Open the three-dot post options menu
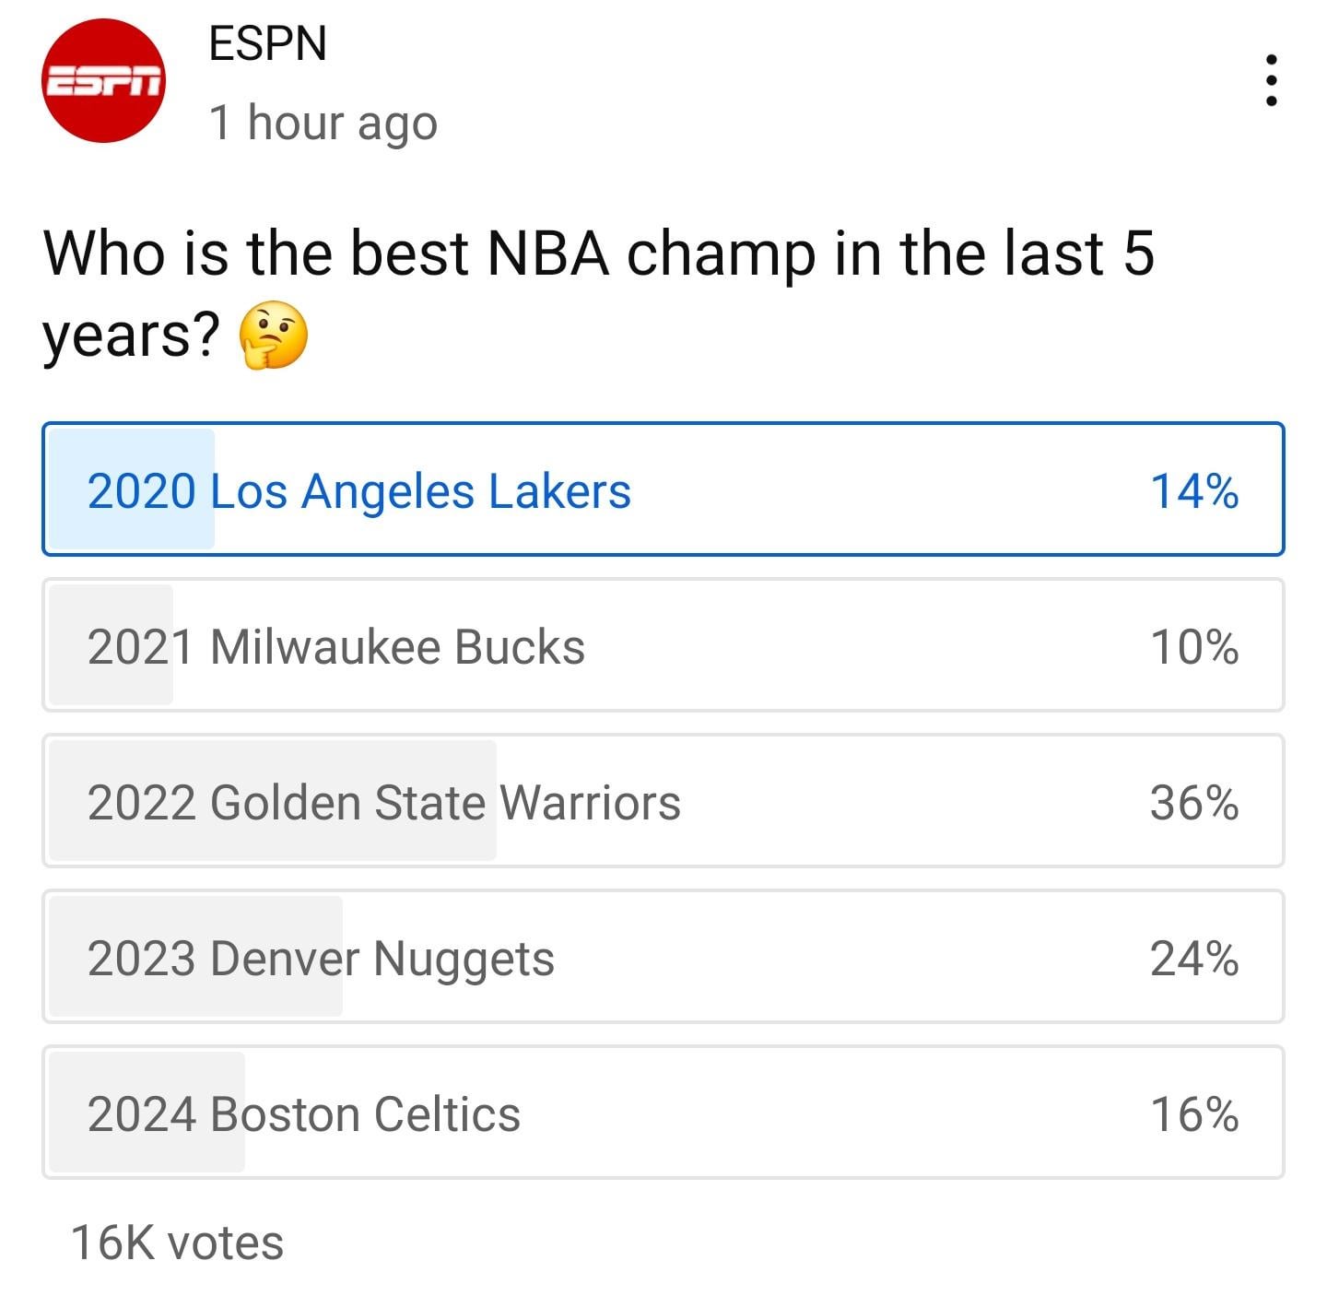Viewport: 1327px width, 1296px height. (x=1272, y=80)
